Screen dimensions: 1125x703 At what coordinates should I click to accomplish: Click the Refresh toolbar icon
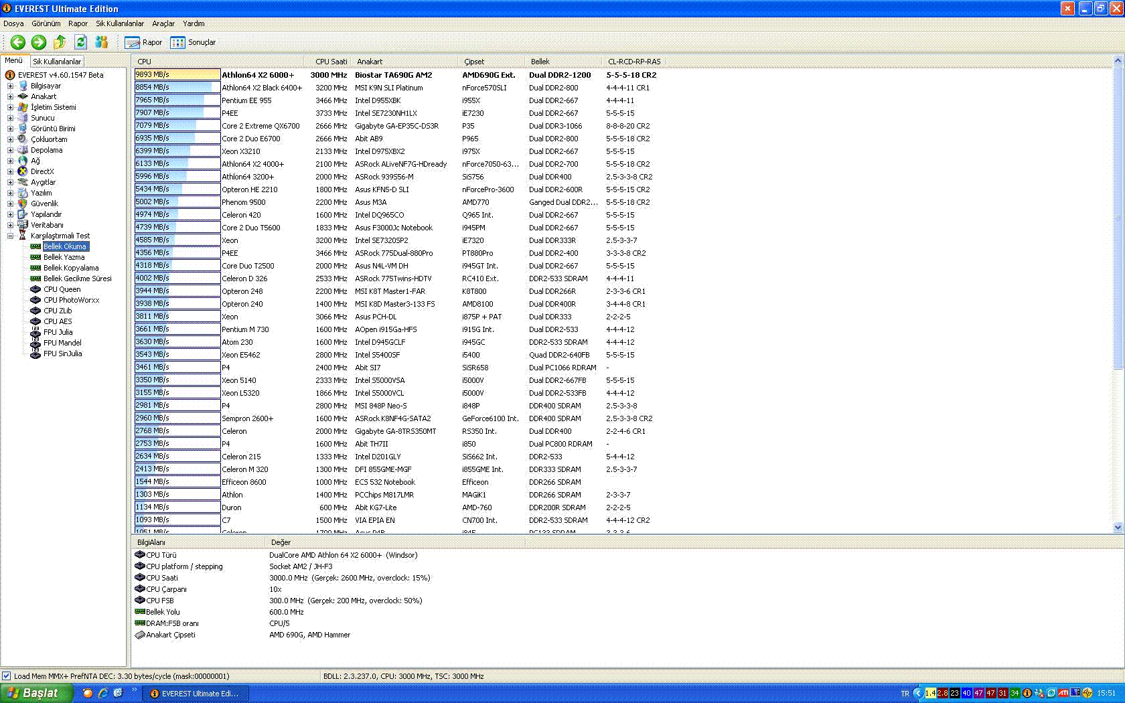pyautogui.click(x=80, y=42)
